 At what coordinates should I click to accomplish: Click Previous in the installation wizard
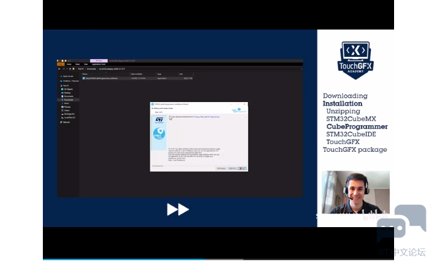221,169
